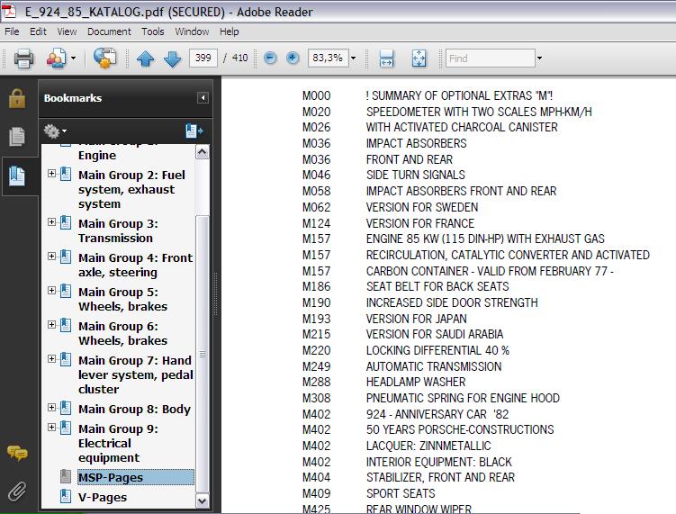
Task: Expand Main Group 7: Hand lever bookmark
Action: [51, 359]
